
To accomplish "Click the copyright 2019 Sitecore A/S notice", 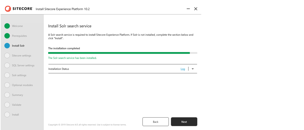I will coord(87,125).
